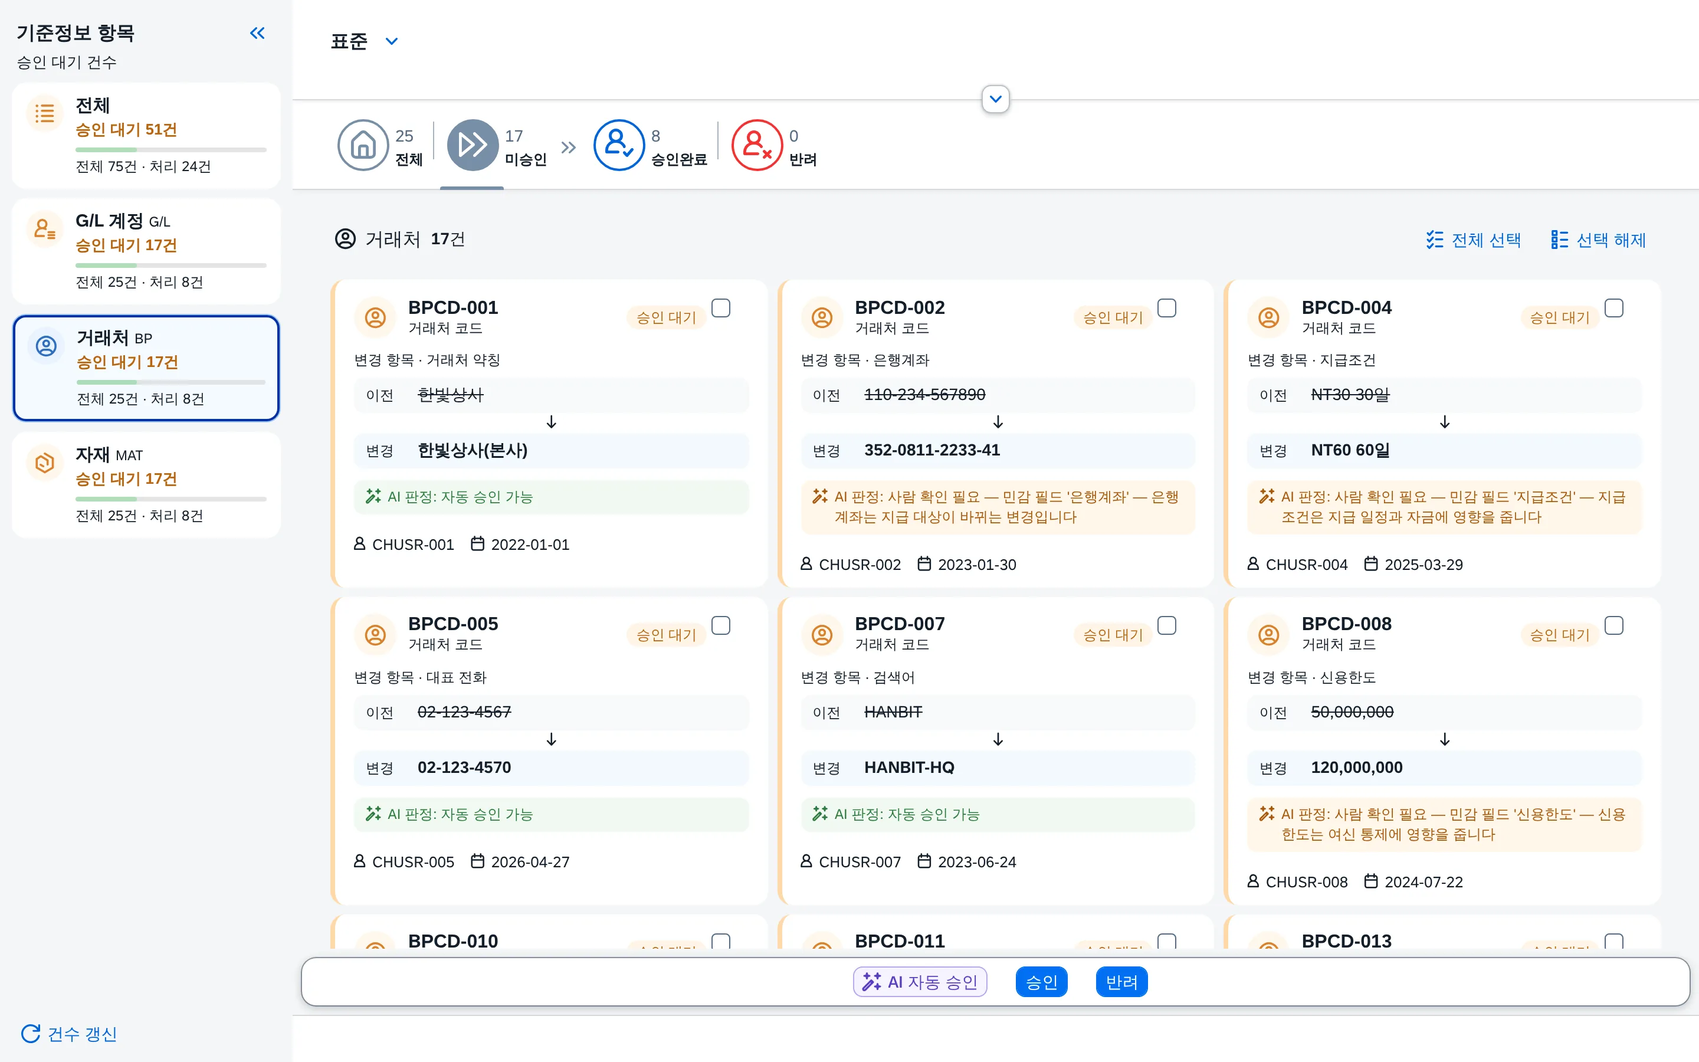Check the BPCD-001 card checkbox
The height and width of the screenshot is (1062, 1699).
720,309
